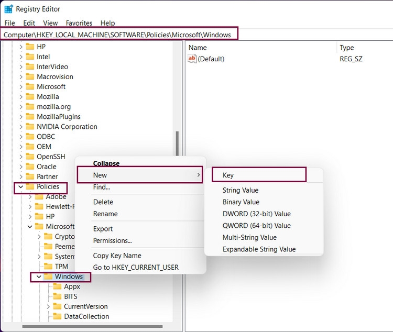Click the Windows folder icon

48,276
